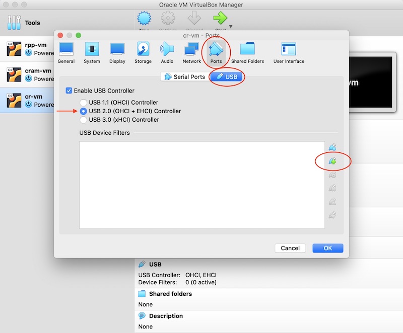This screenshot has width=403, height=333.
Task: Select USB 1.1 (OHCI) Controller option
Action: pyautogui.click(x=84, y=103)
